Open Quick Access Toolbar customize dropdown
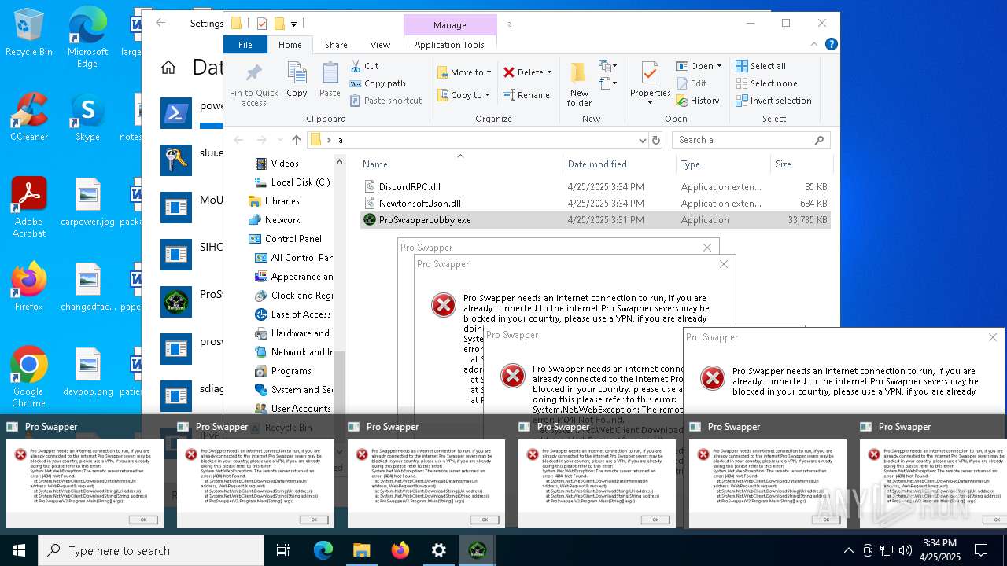This screenshot has height=566, width=1007. pos(293,24)
